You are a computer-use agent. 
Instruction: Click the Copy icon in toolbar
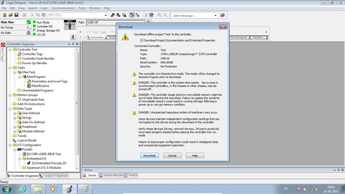(x=38, y=15)
